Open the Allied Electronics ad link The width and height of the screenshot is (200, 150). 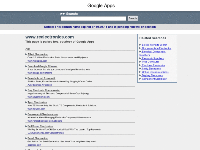click(x=37, y=54)
